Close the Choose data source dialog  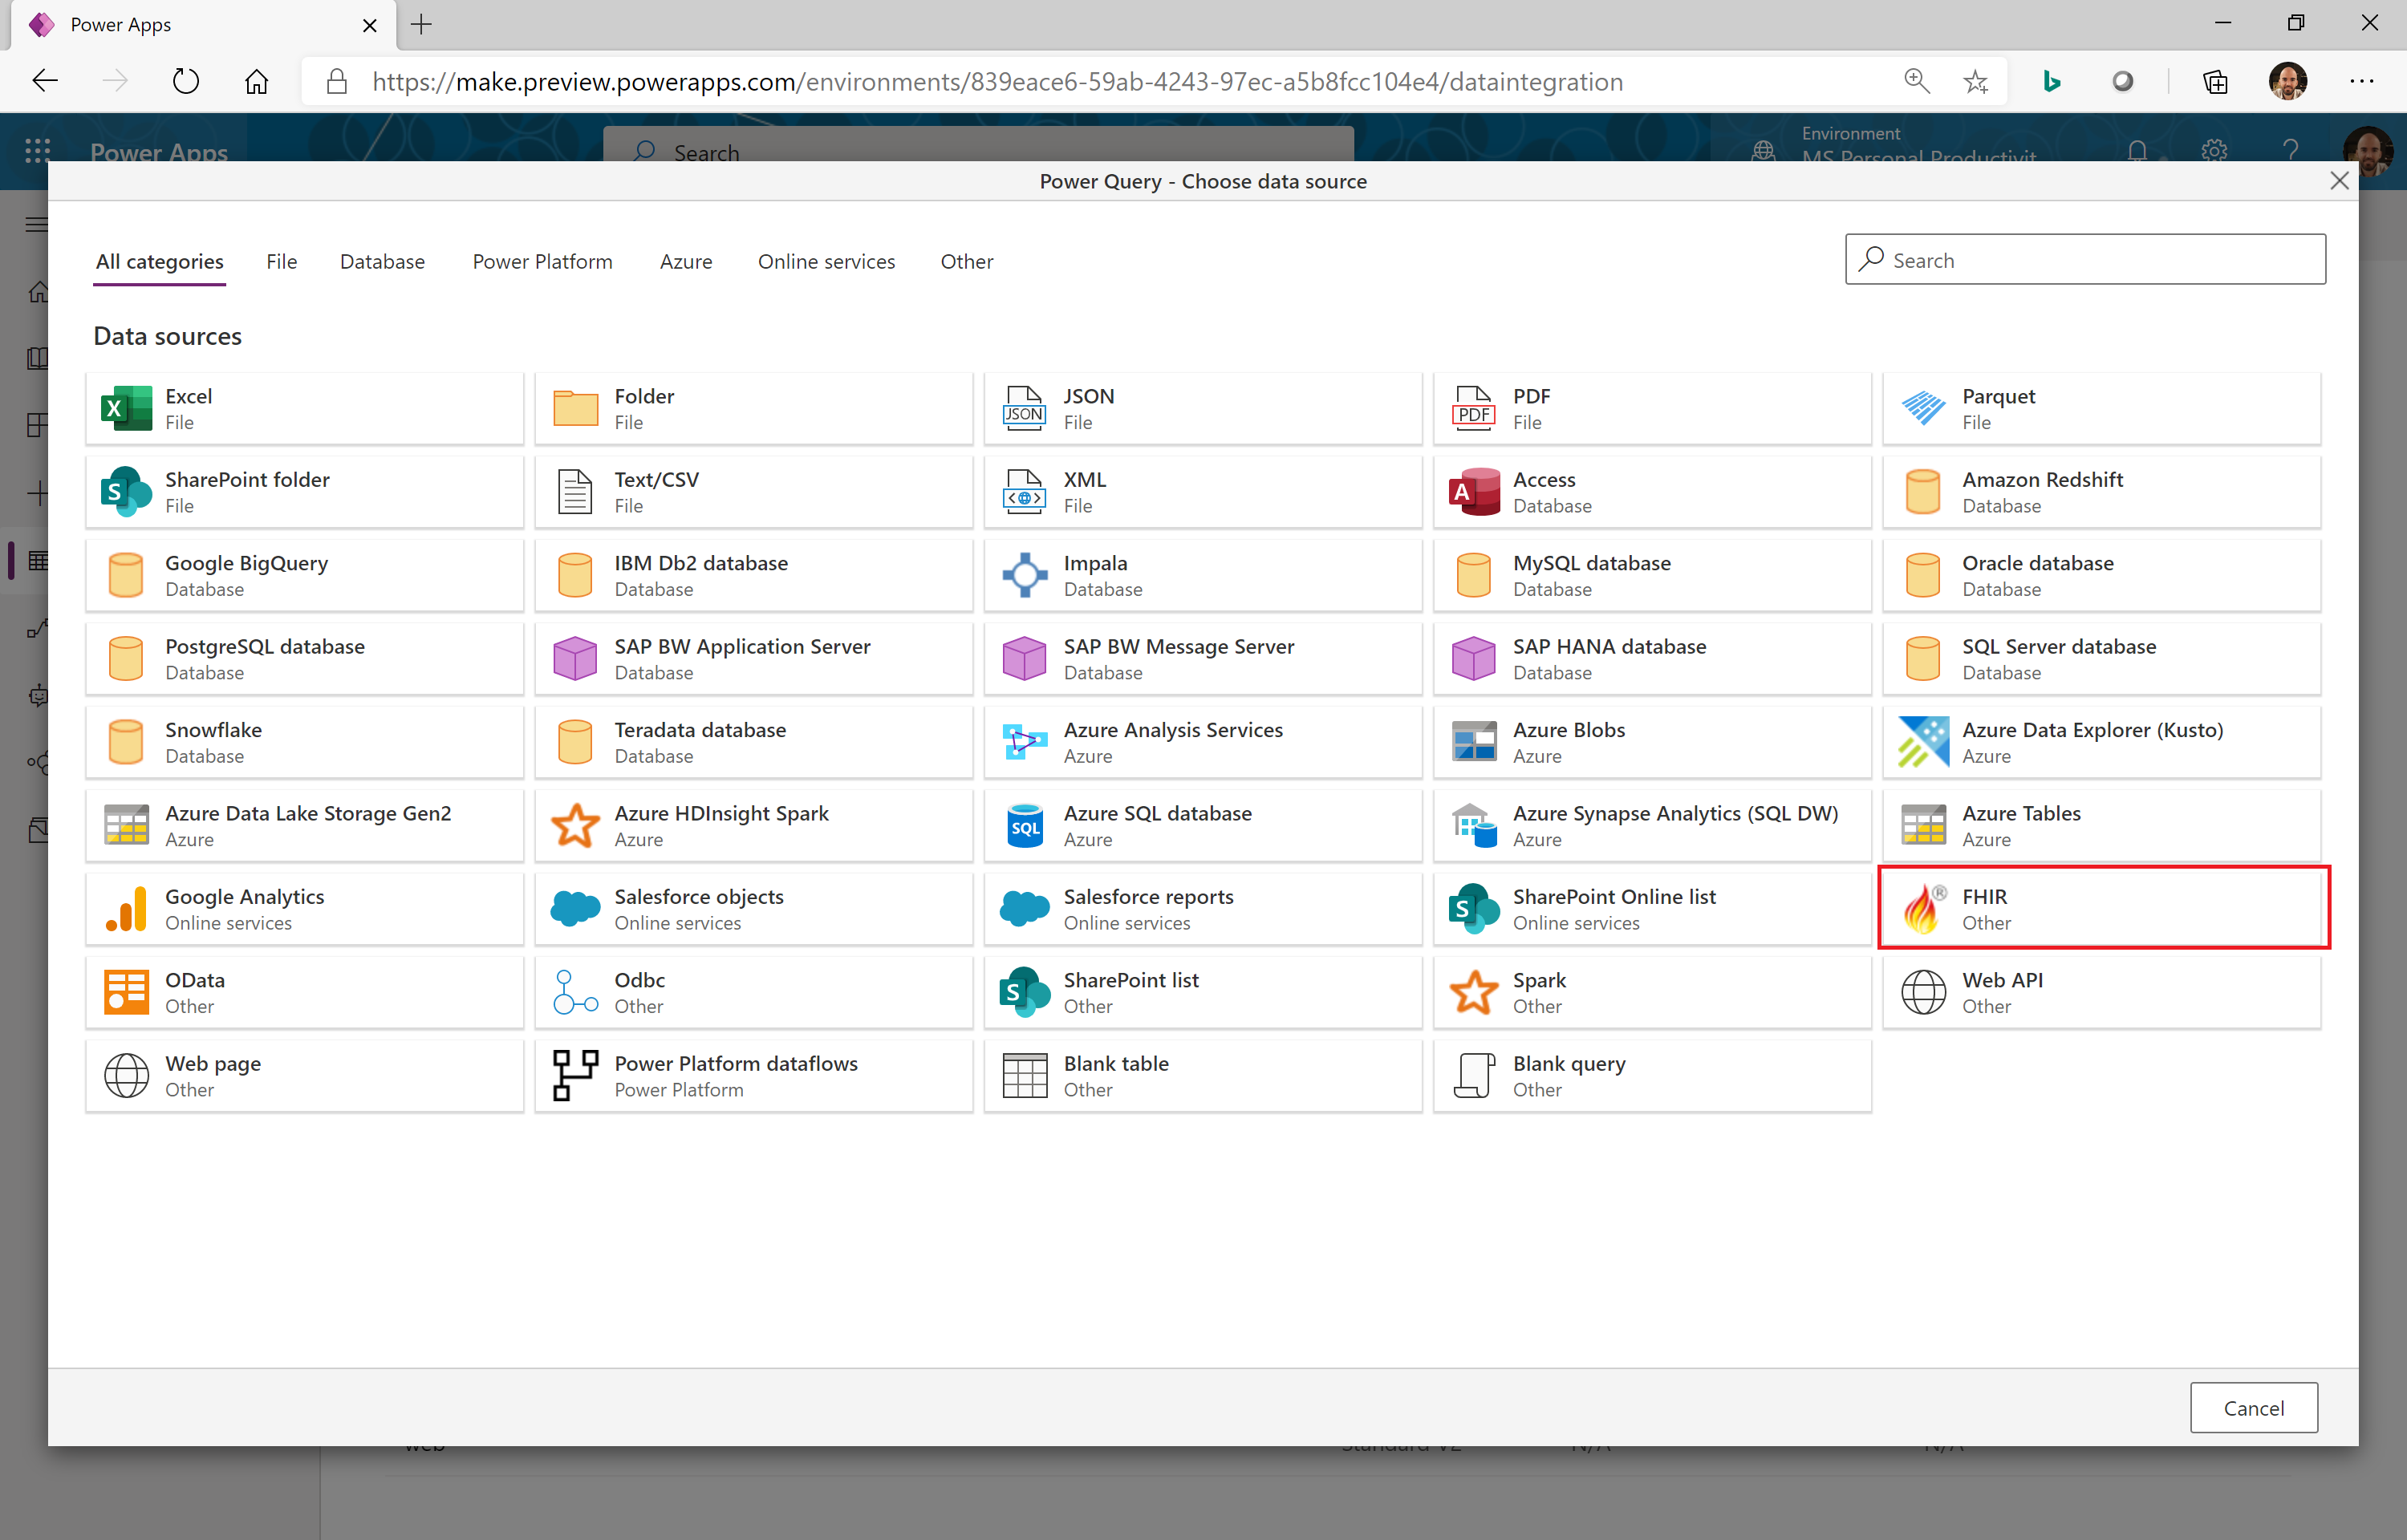(x=2338, y=181)
